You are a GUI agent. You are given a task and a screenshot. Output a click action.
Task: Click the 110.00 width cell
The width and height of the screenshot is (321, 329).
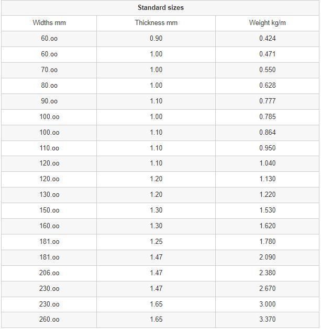click(49, 148)
